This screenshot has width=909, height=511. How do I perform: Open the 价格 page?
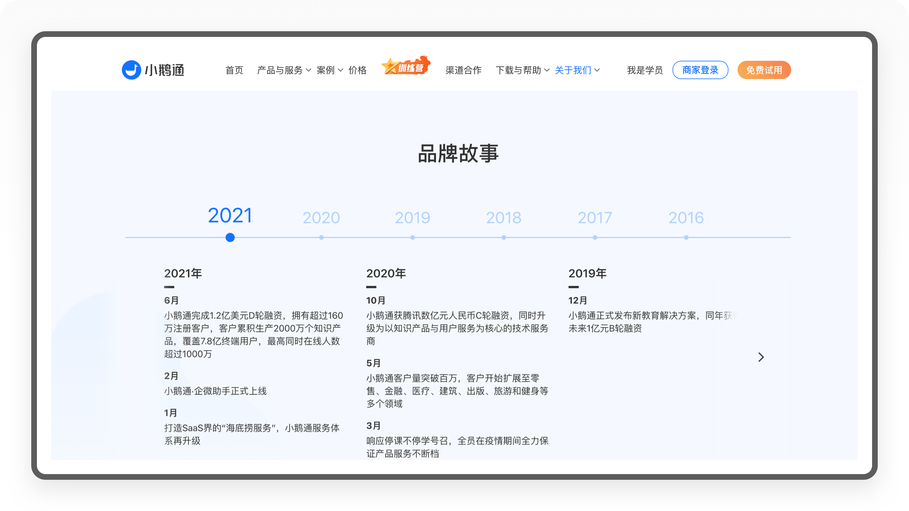[x=357, y=70]
